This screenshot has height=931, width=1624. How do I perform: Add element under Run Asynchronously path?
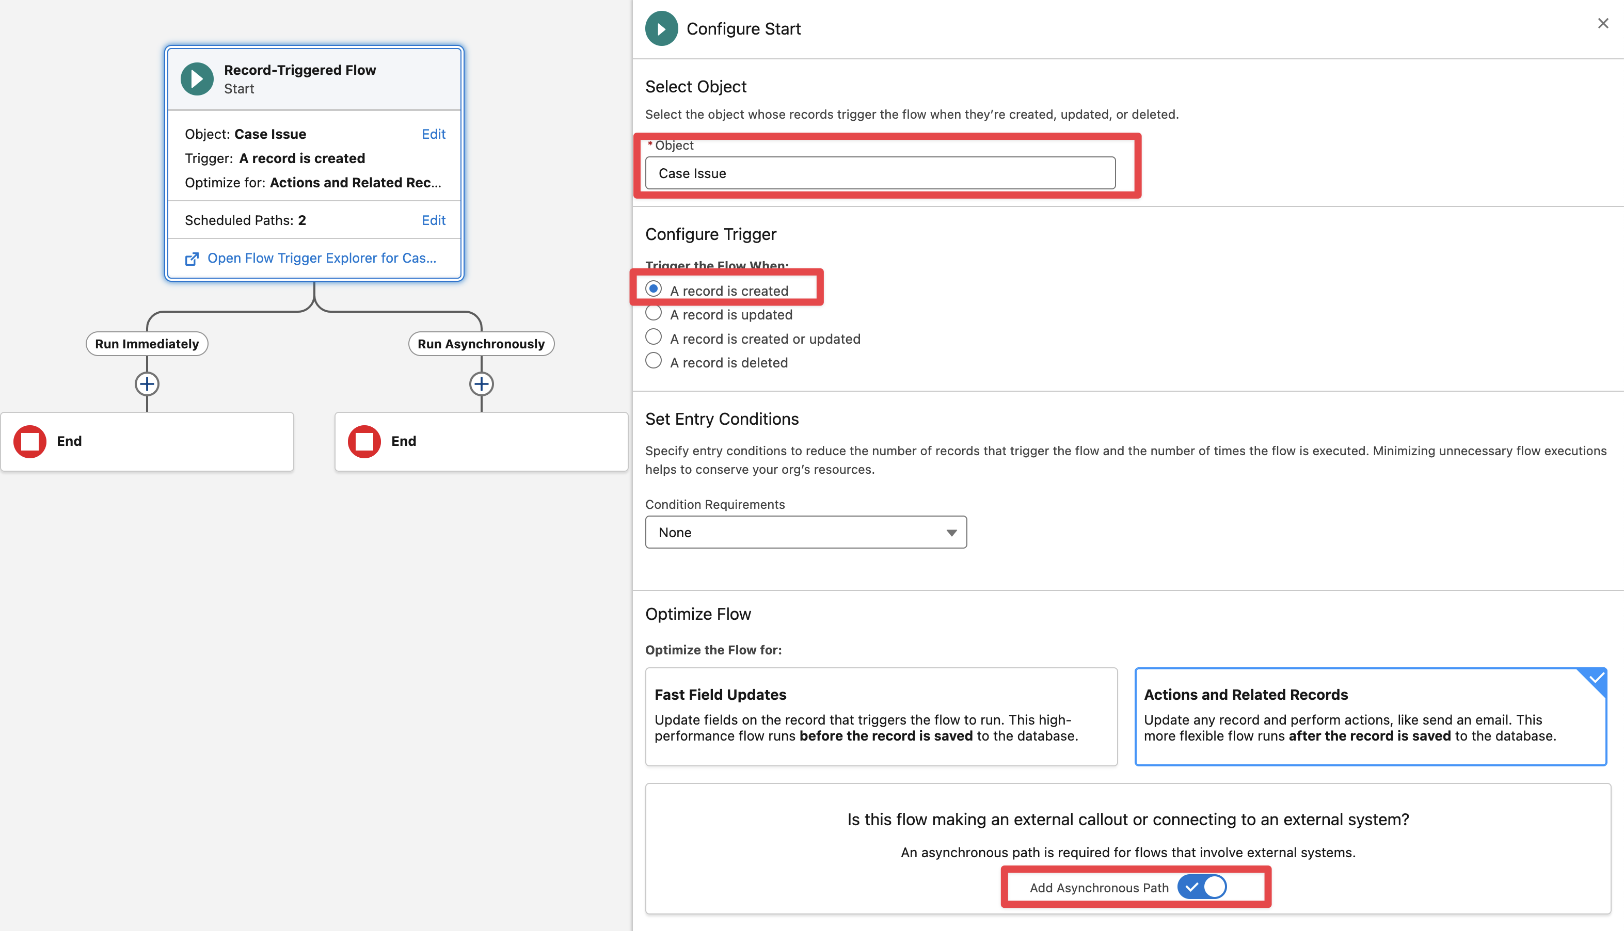point(482,384)
